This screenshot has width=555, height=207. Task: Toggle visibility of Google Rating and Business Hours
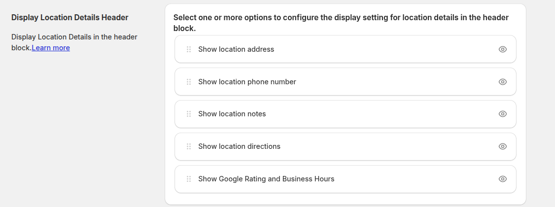click(503, 179)
